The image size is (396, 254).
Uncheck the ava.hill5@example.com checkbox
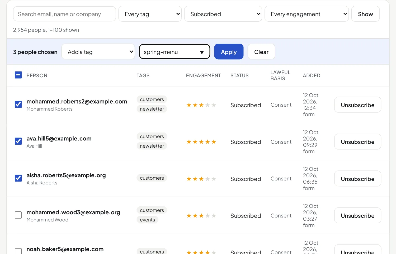(x=18, y=141)
